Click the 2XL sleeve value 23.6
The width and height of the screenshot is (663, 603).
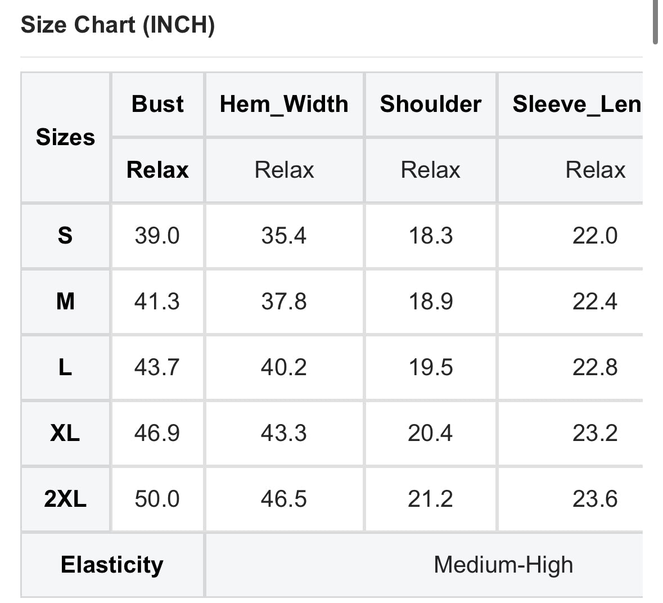tap(595, 499)
